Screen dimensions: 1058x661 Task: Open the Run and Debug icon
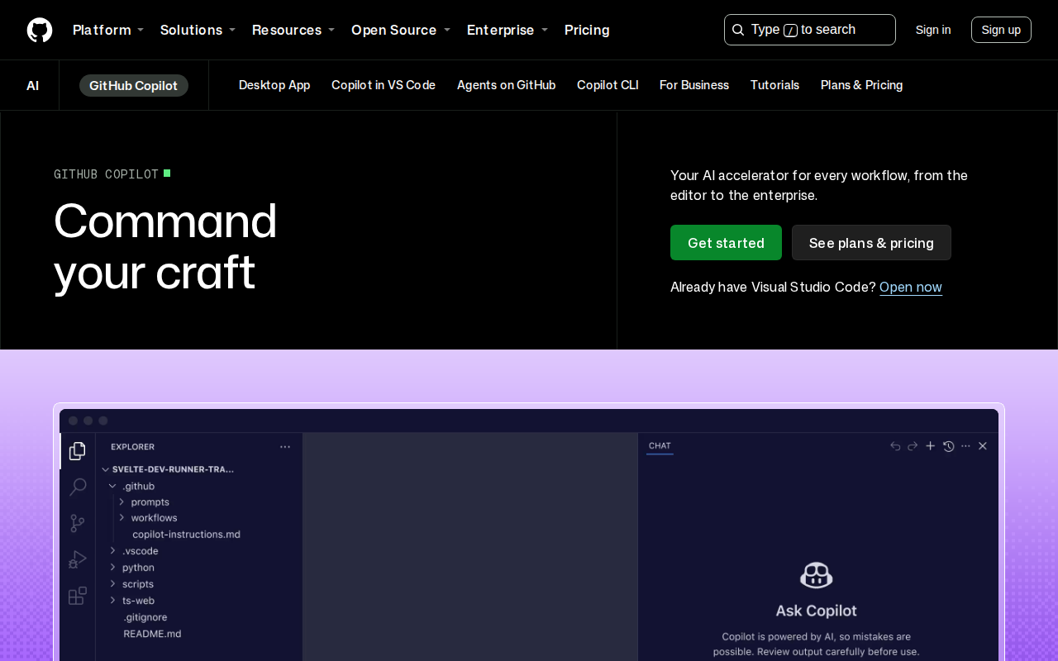click(x=78, y=559)
